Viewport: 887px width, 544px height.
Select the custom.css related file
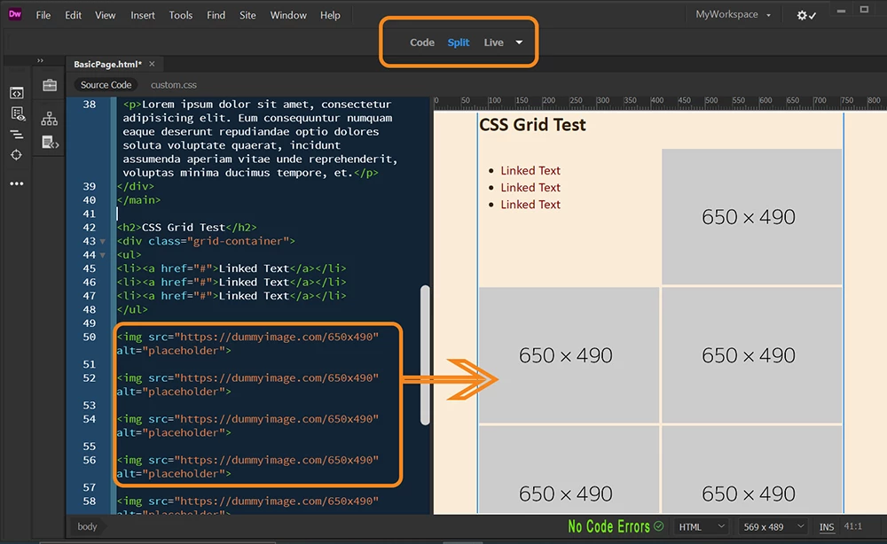pyautogui.click(x=174, y=85)
